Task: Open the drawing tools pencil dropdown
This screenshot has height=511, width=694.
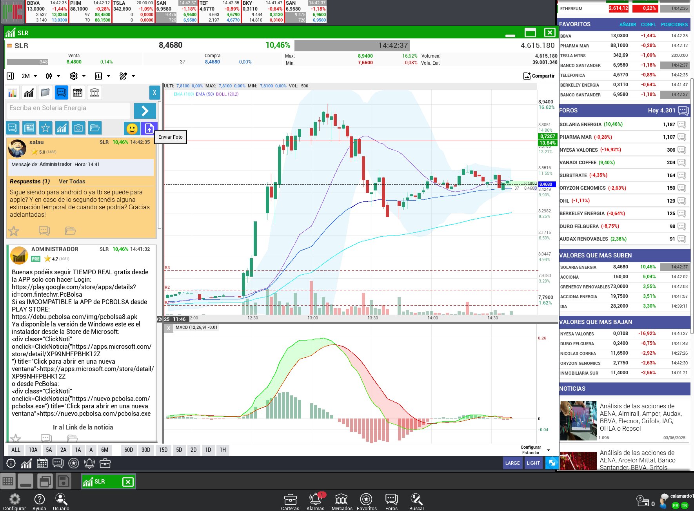Action: point(127,76)
